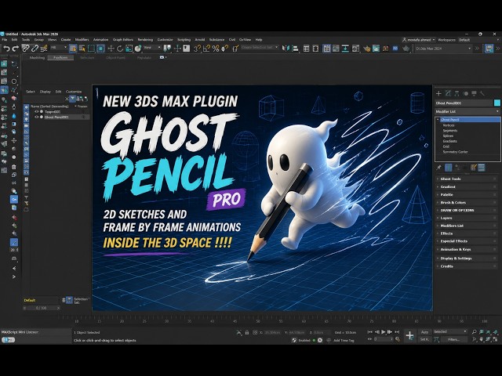Toggle the Spinner Snap button

[x=225, y=49]
